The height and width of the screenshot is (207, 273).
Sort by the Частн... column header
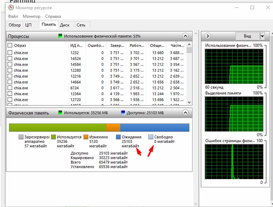[176, 46]
